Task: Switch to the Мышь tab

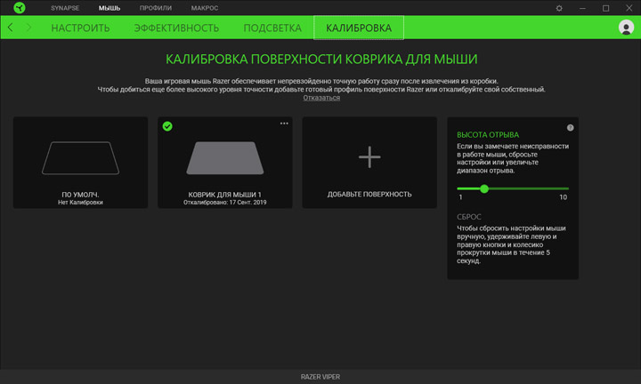Action: [x=110, y=8]
